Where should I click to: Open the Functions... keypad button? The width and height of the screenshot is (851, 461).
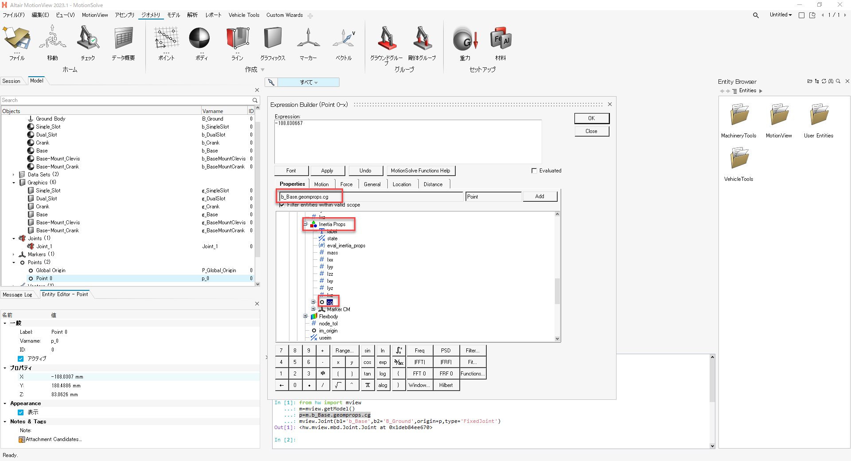[x=472, y=374]
